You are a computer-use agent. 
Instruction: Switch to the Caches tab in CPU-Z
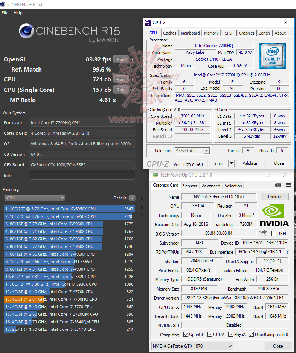169,33
